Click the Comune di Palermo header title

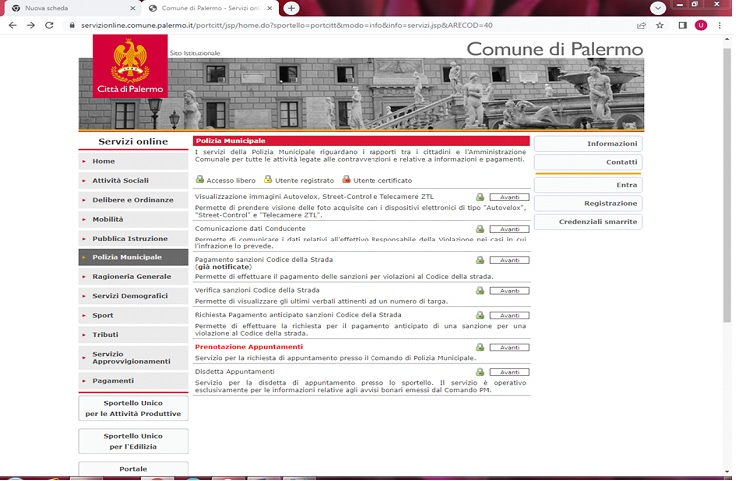point(554,49)
